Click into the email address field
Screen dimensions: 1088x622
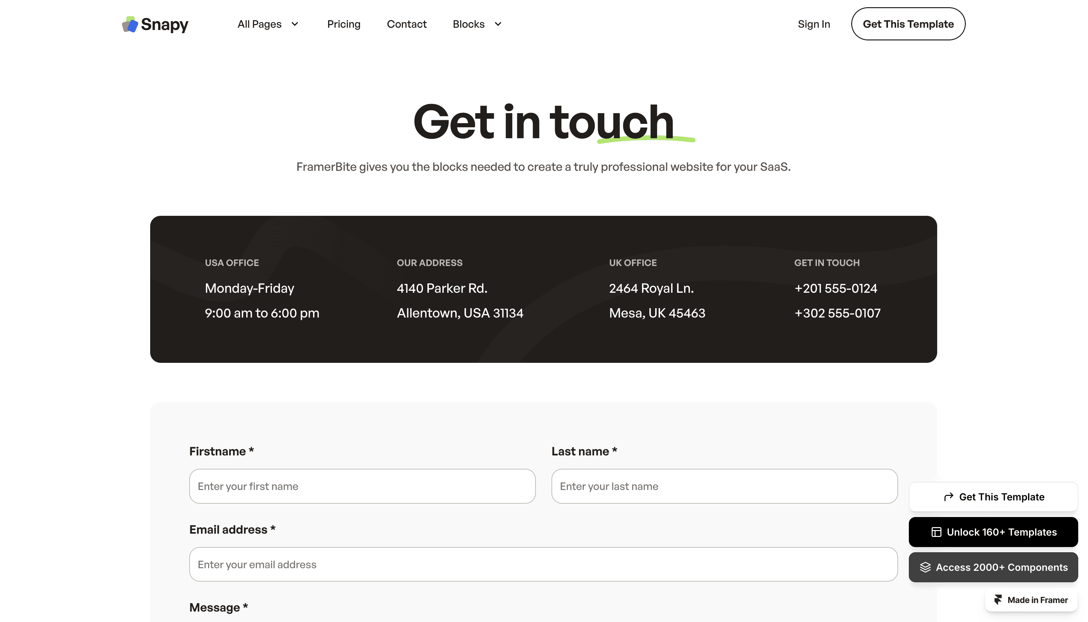pos(543,564)
